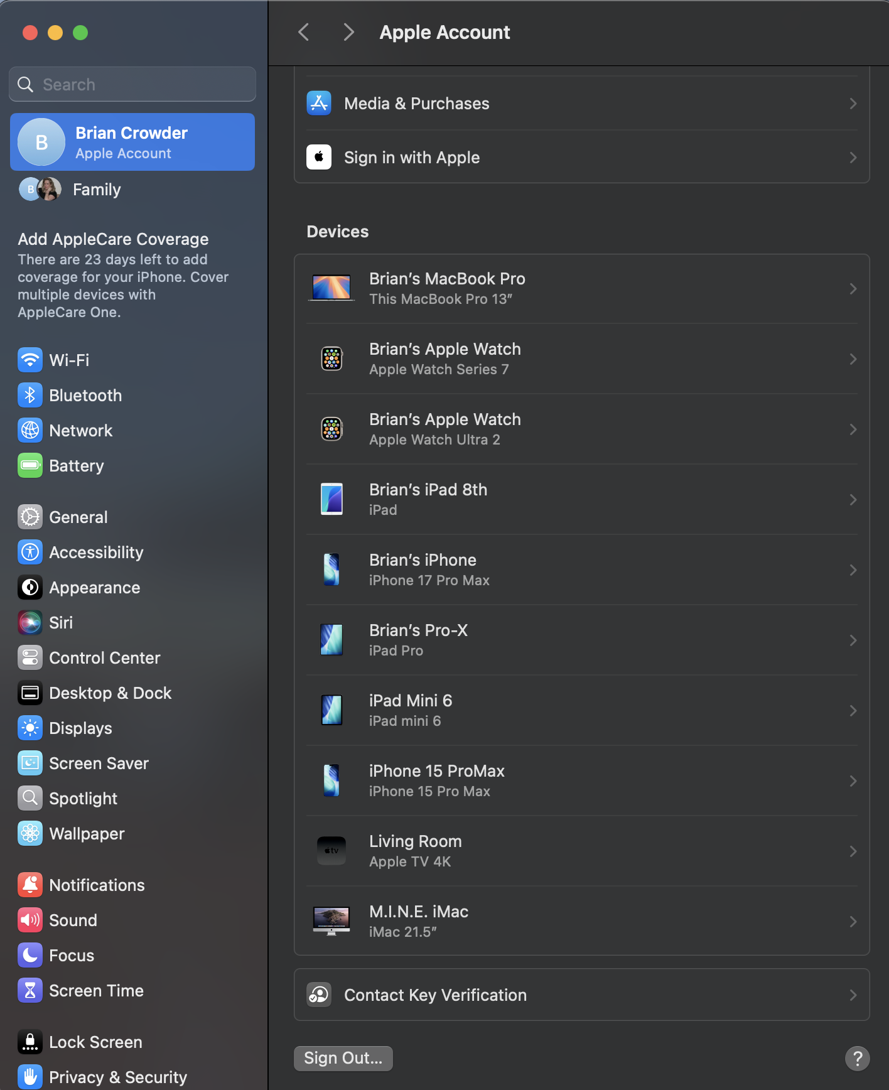This screenshot has width=889, height=1090.
Task: Click the 'Apple TV 4K' subtitle text
Action: click(410, 862)
